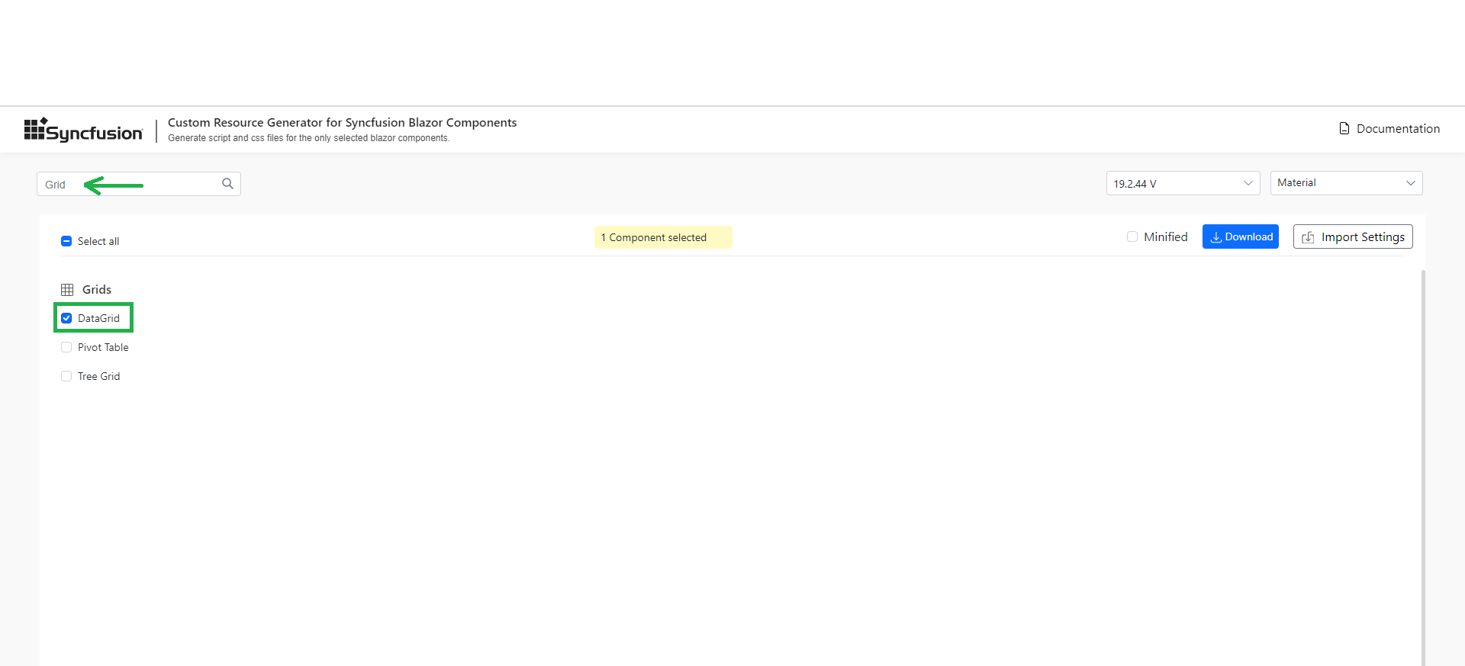The height and width of the screenshot is (666, 1465).
Task: Click the Syncfusion logo
Action: click(83, 130)
